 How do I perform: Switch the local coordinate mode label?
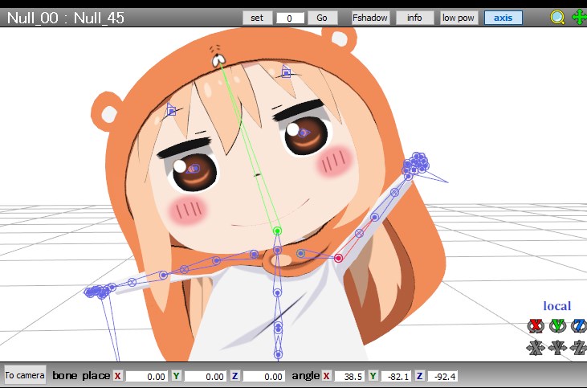pos(557,305)
